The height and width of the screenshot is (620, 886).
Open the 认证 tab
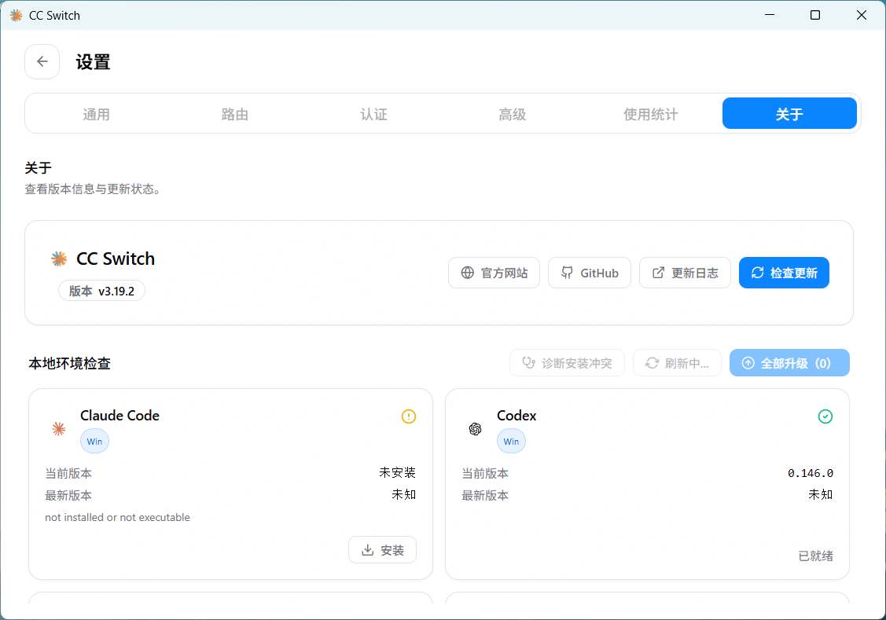pyautogui.click(x=373, y=114)
